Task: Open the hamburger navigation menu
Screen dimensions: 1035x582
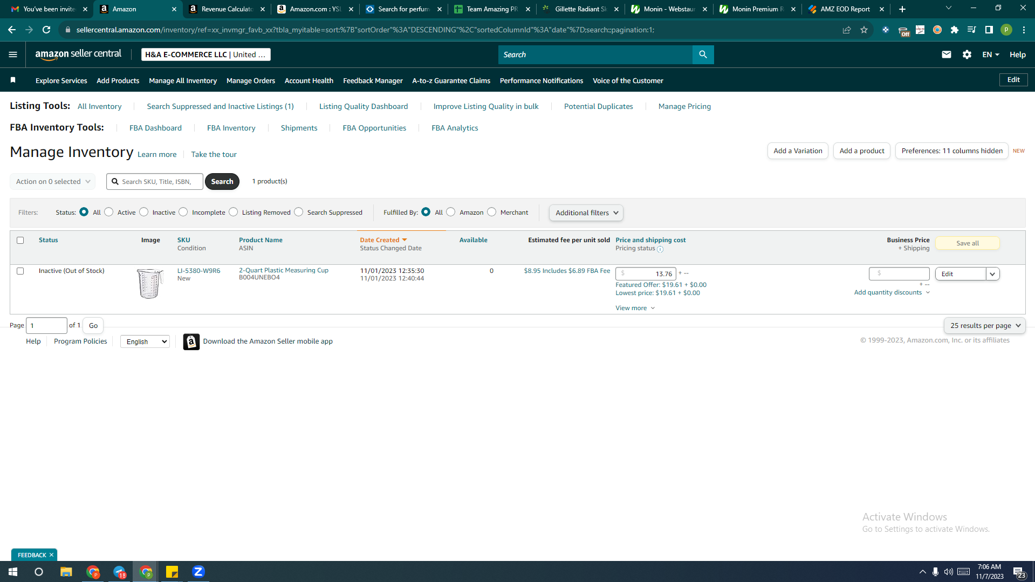Action: 13,54
